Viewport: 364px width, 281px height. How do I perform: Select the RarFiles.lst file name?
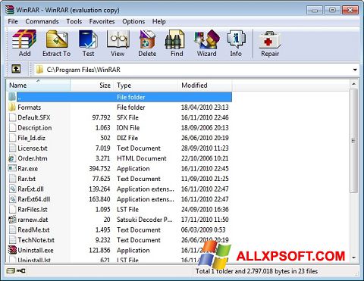(x=33, y=209)
